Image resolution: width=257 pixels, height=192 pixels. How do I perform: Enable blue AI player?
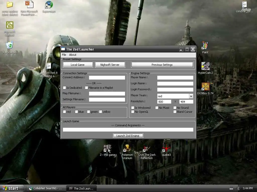[76, 112]
